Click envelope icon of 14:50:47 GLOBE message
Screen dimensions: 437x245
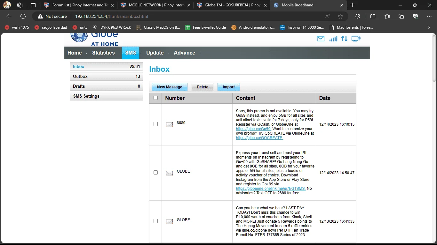tap(169, 173)
